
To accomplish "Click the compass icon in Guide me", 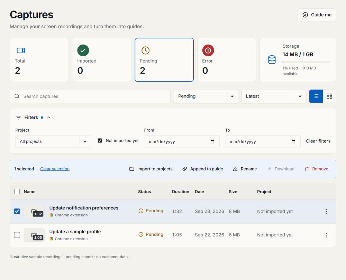I will (305, 15).
